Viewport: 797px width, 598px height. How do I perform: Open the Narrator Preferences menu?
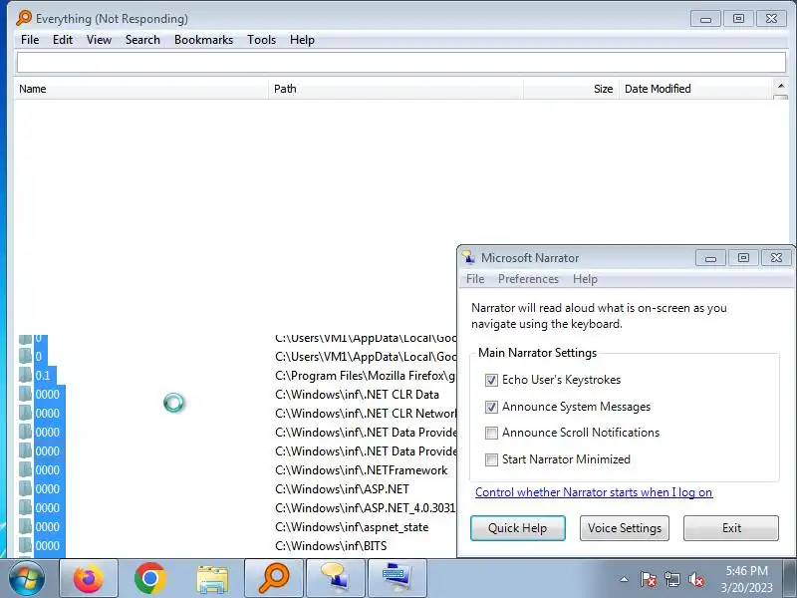pos(528,279)
